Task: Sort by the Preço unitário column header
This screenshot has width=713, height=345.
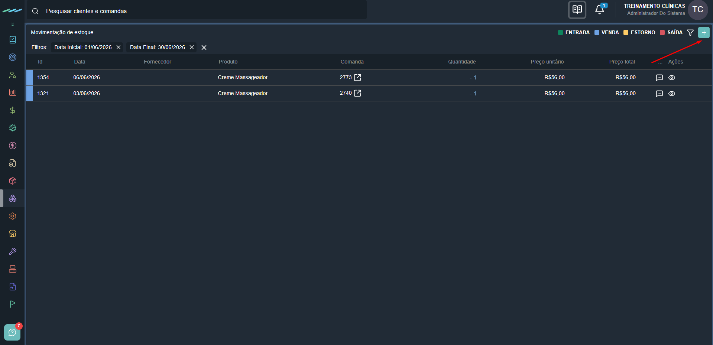Action: coord(547,62)
